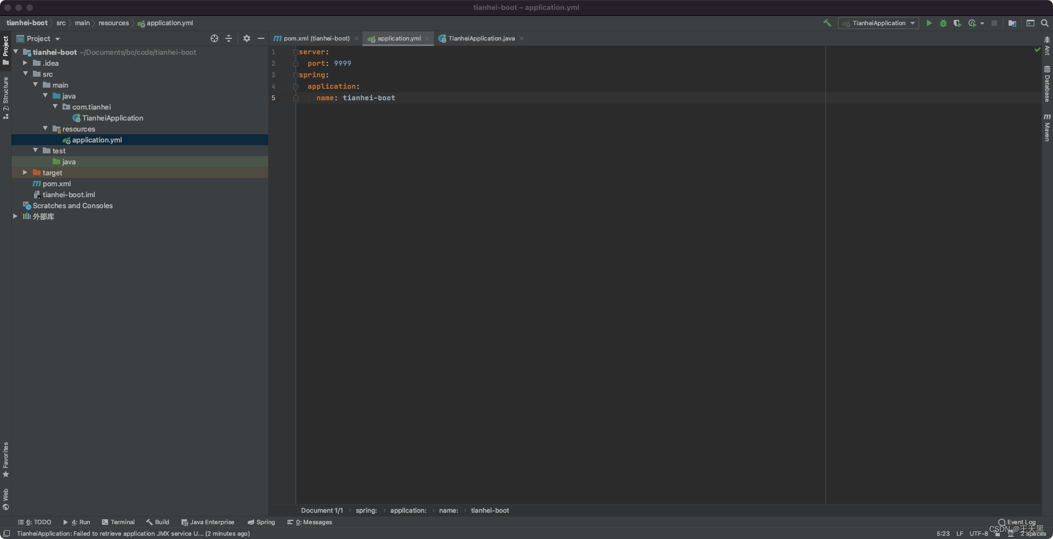
Task: Open the profiler options arrow
Action: pos(982,23)
